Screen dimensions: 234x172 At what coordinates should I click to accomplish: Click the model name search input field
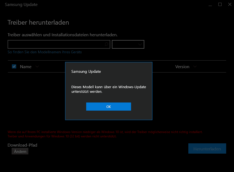pos(59,44)
